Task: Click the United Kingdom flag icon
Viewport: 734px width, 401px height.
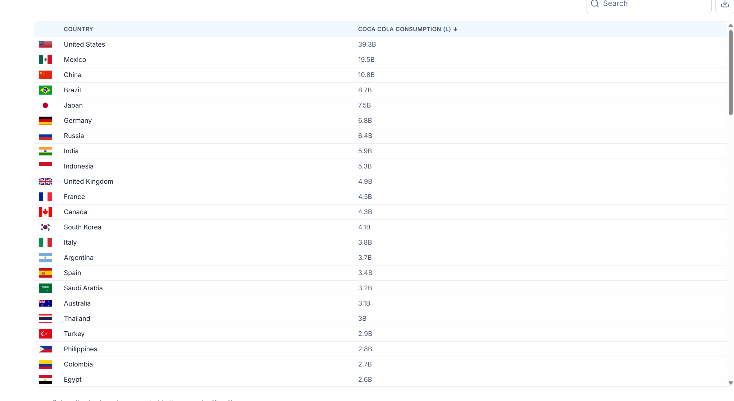Action: click(x=45, y=182)
